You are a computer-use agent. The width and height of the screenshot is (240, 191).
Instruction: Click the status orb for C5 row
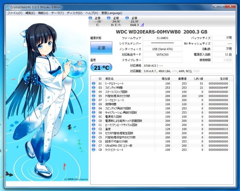93,138
